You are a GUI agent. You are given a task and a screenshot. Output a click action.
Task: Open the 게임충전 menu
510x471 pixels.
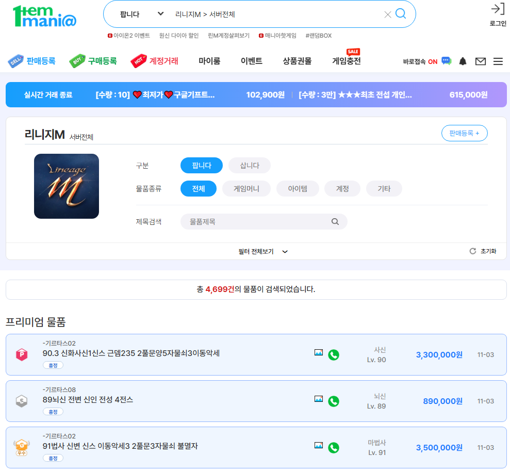point(347,61)
